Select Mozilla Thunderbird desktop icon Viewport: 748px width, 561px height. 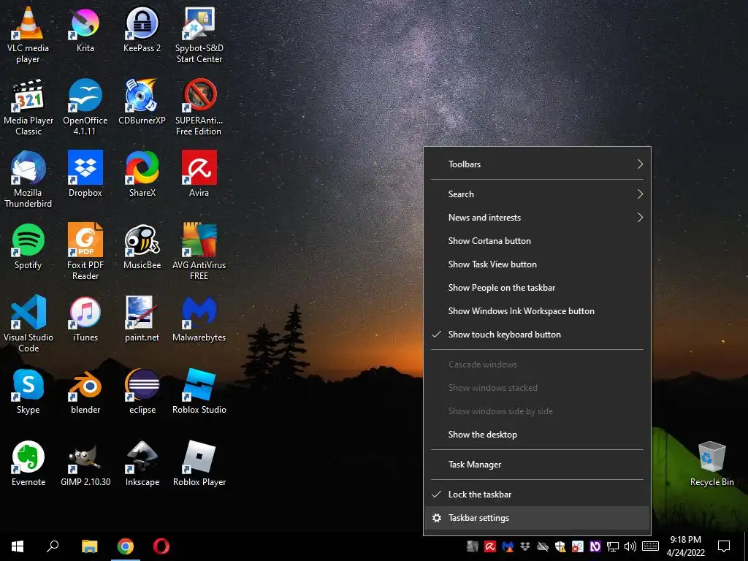[x=28, y=180]
